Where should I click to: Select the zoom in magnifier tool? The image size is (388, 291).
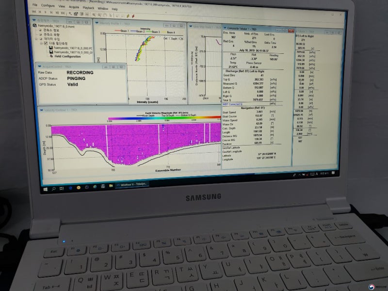[x=94, y=15]
